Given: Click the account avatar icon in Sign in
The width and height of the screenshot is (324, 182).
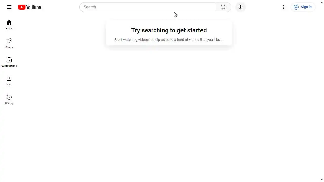Looking at the screenshot, I should [x=296, y=7].
